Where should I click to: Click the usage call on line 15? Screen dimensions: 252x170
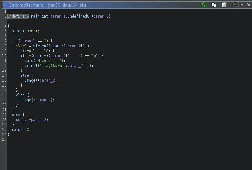30,80
